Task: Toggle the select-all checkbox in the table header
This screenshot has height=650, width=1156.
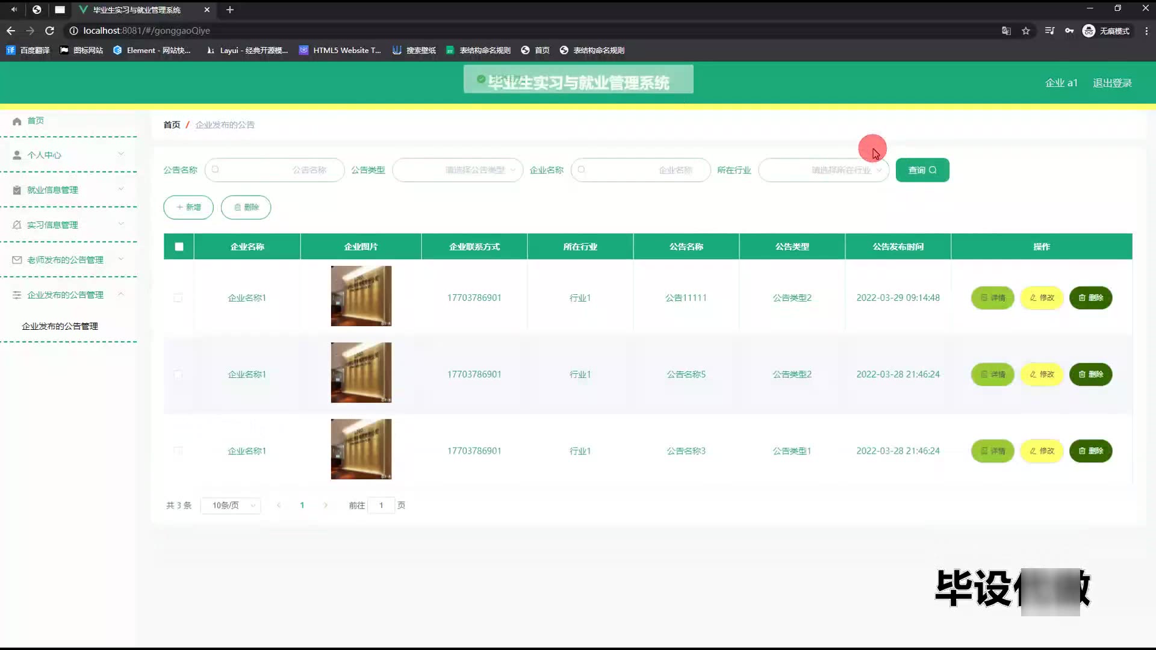Action: tap(179, 247)
